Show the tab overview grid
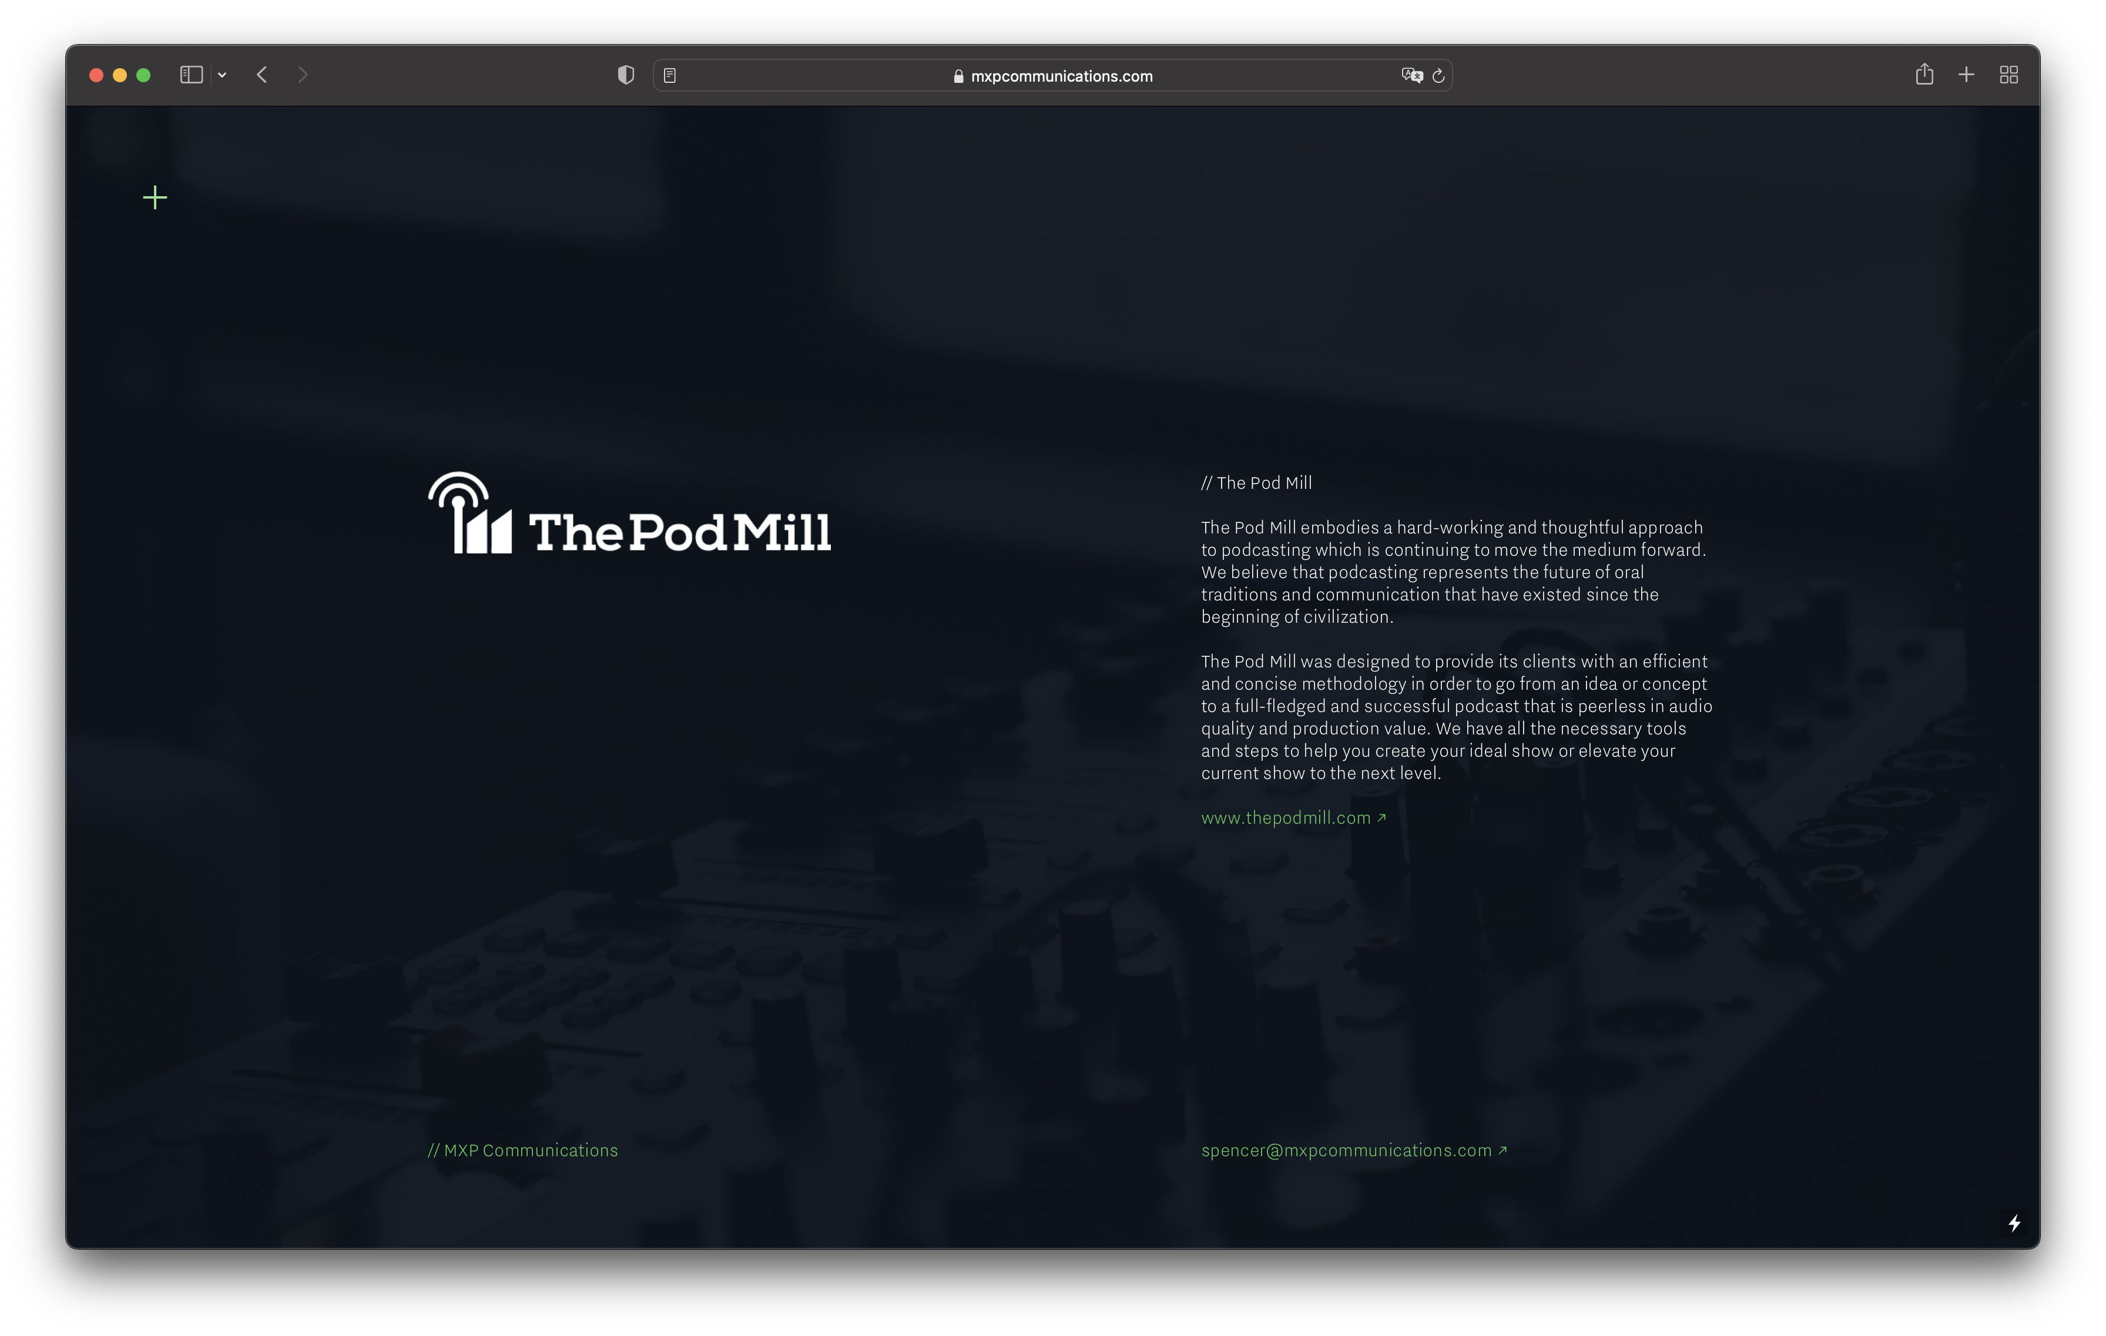This screenshot has width=2106, height=1336. pos(2009,75)
